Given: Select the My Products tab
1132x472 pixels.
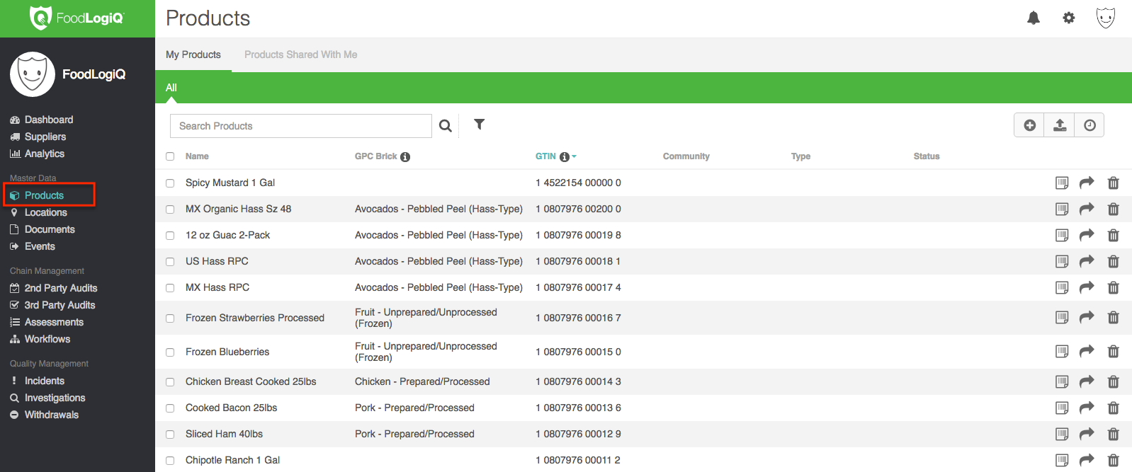Looking at the screenshot, I should click(x=193, y=54).
